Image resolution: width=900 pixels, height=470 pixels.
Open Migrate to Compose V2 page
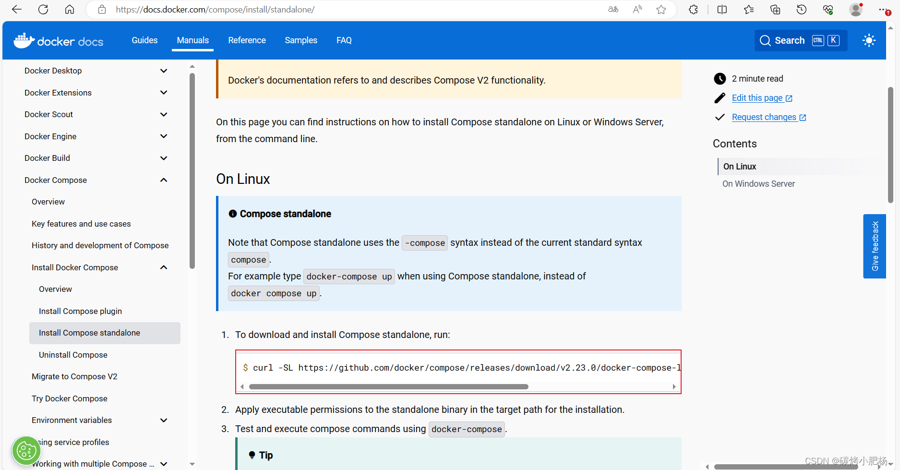click(74, 376)
